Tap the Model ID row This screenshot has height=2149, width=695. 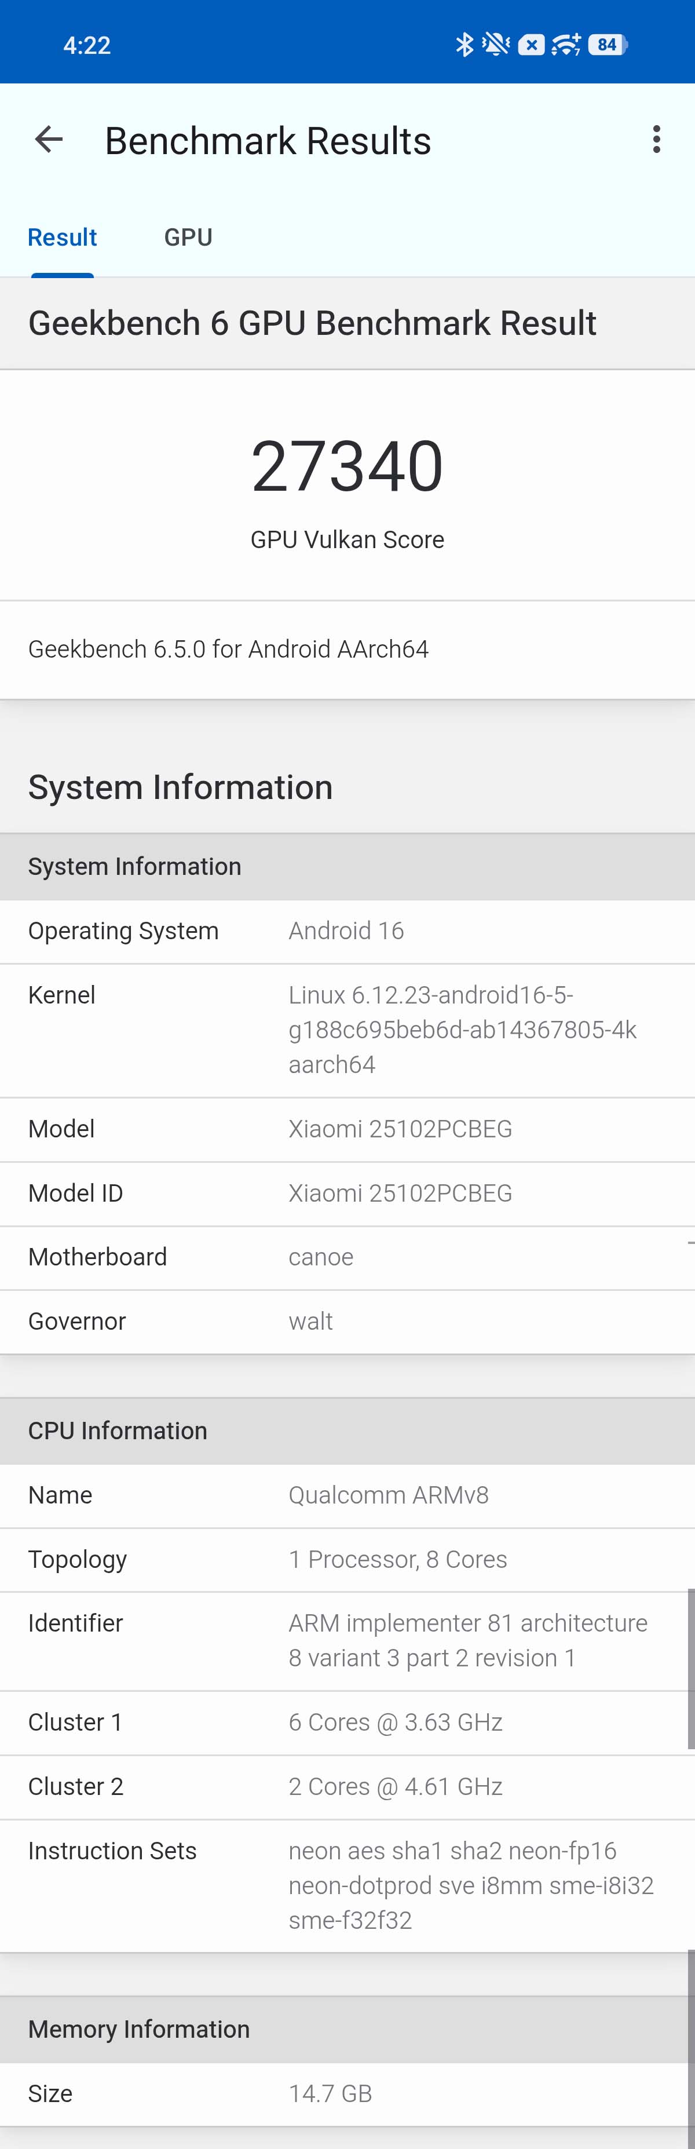point(347,1193)
